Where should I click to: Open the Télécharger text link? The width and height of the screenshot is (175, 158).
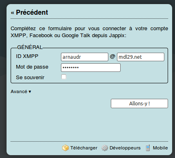point(84,148)
